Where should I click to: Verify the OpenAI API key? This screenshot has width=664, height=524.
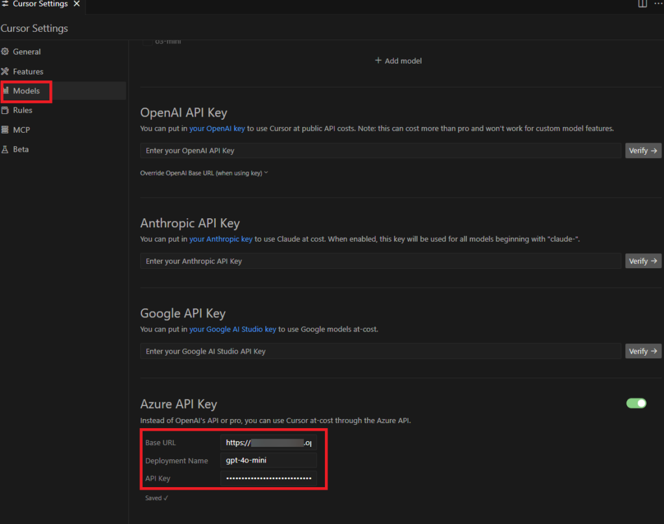tap(643, 150)
